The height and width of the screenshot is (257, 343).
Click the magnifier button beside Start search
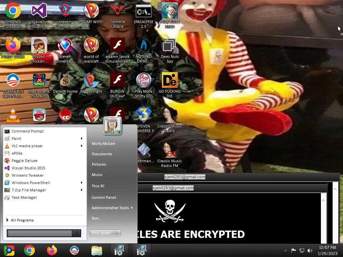point(77,233)
